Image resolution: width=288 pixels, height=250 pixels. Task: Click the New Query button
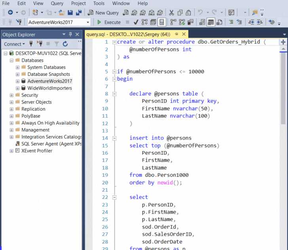pos(103,13)
